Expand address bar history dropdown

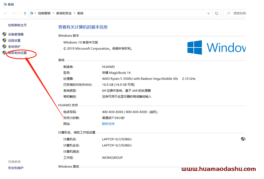(x=209, y=14)
